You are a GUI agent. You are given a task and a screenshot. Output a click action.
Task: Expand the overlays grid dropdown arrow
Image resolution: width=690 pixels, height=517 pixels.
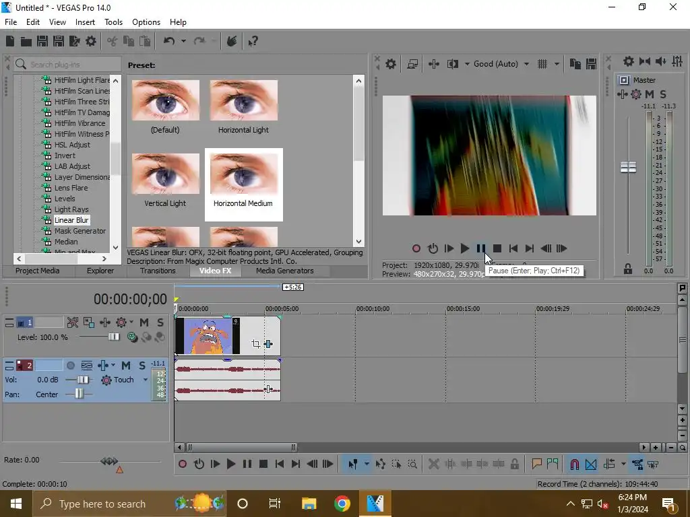point(557,64)
